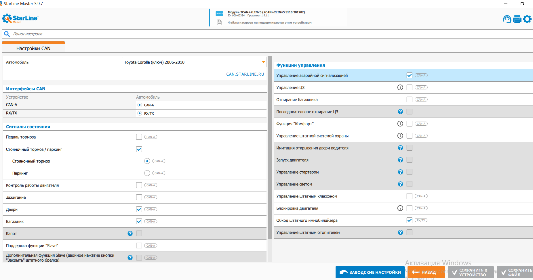Screen dimensions: 533x280
Task: Focus the Поиск настроек search field
Action: (268, 34)
